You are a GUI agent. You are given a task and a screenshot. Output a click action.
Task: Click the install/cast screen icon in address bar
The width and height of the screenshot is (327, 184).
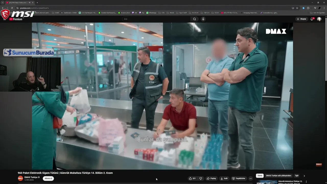coord(293,8)
